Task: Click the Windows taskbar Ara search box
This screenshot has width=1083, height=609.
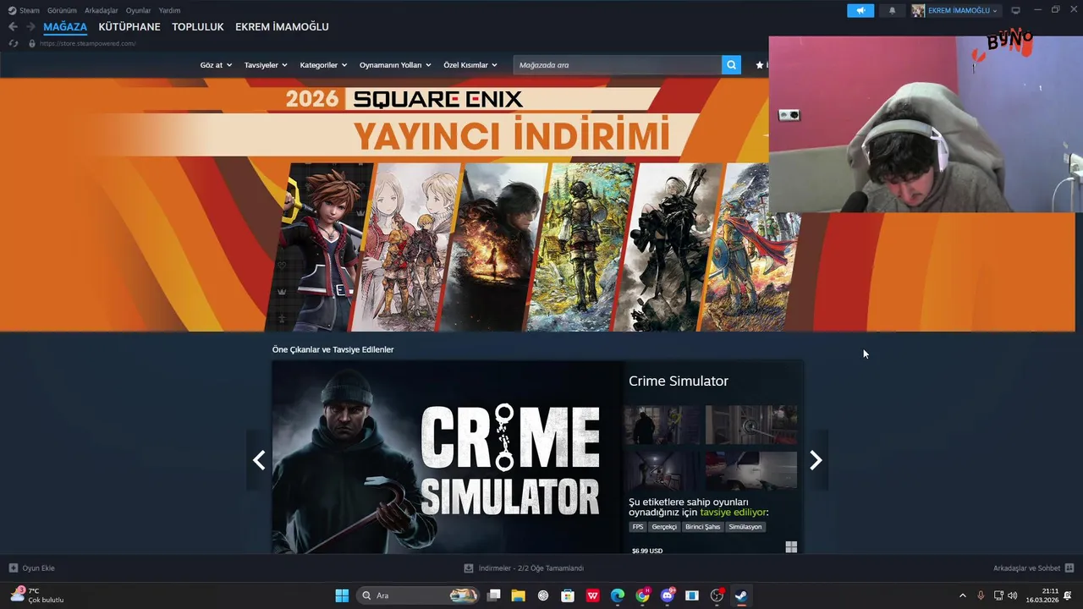Action: point(419,595)
